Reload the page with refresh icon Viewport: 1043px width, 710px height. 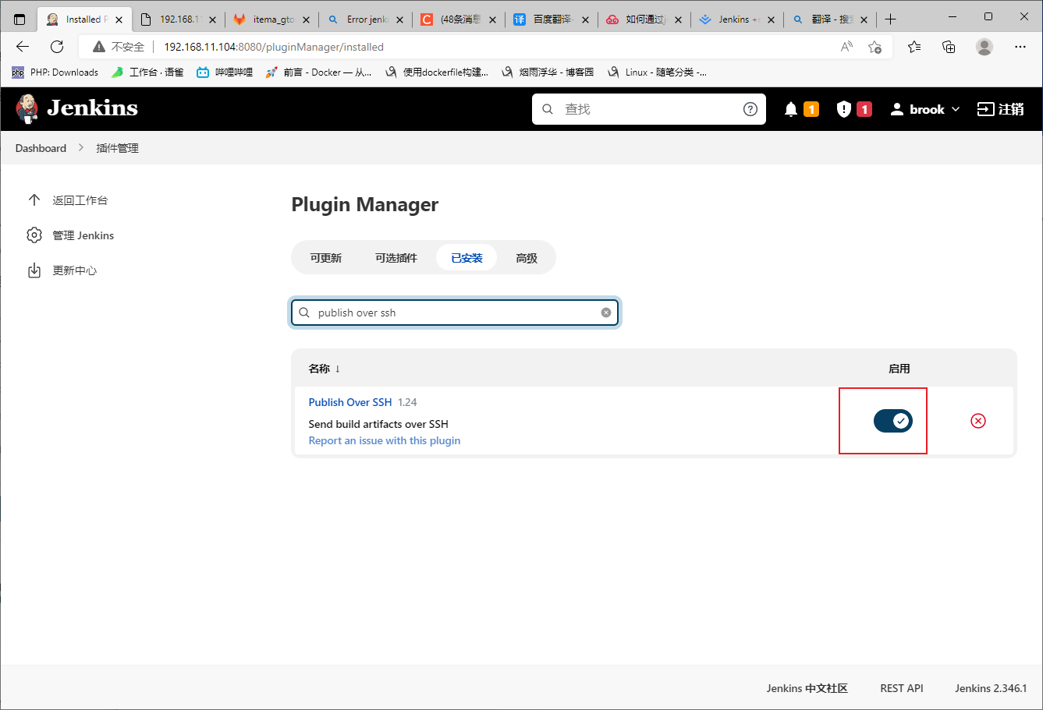click(57, 47)
